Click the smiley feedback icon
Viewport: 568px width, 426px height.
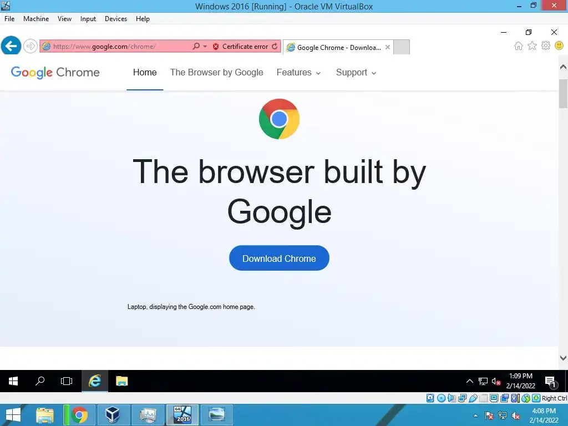point(559,45)
